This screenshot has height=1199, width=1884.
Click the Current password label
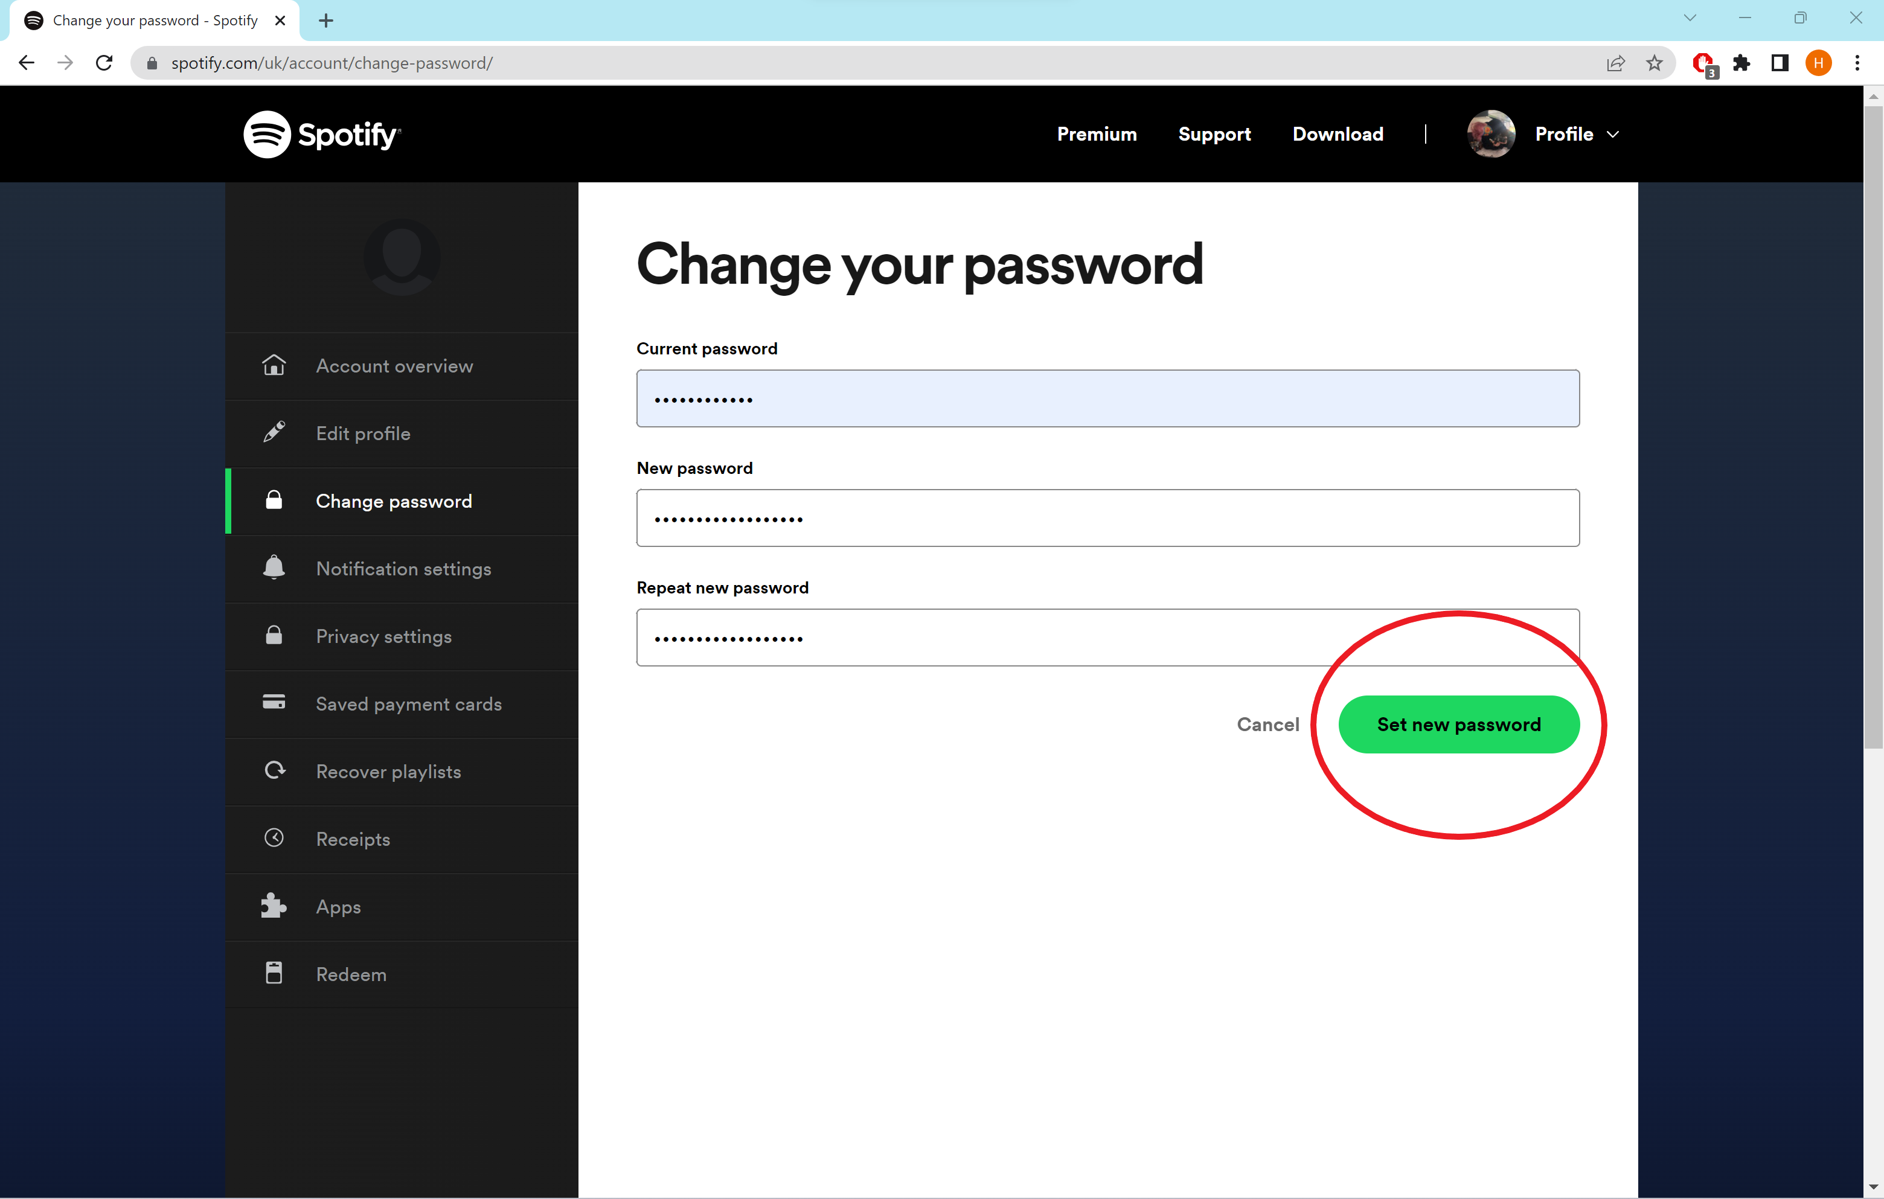(706, 349)
